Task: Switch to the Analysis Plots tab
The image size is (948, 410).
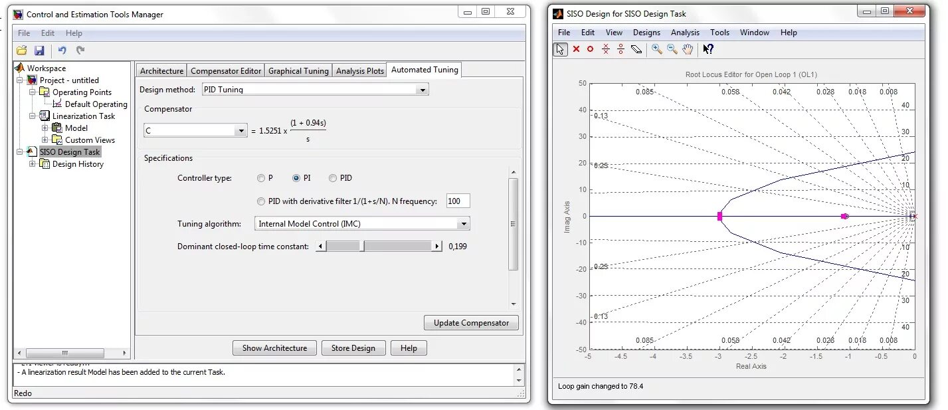Action: 359,70
